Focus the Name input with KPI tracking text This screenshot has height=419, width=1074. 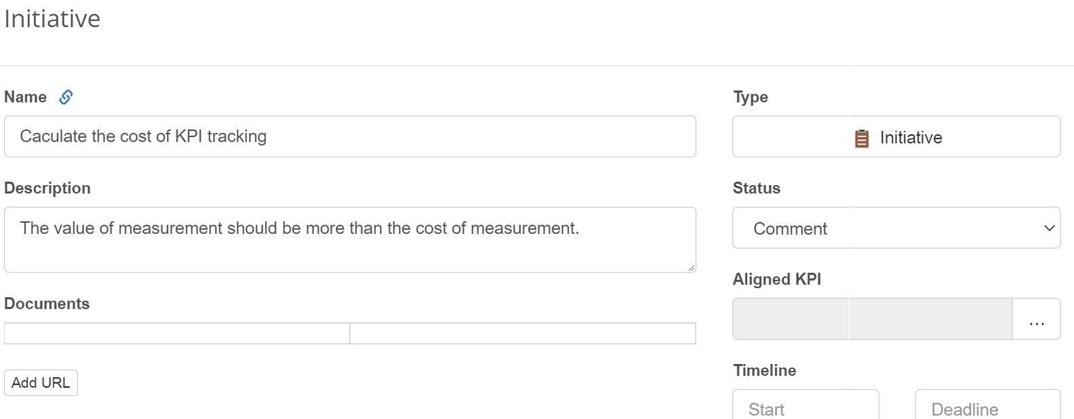pyautogui.click(x=349, y=136)
